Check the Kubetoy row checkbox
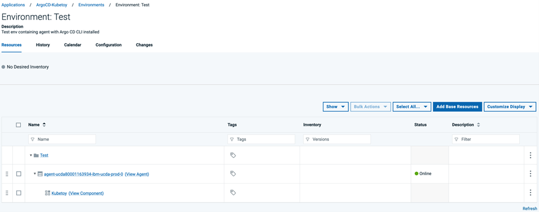This screenshot has width=539, height=212. tap(18, 193)
